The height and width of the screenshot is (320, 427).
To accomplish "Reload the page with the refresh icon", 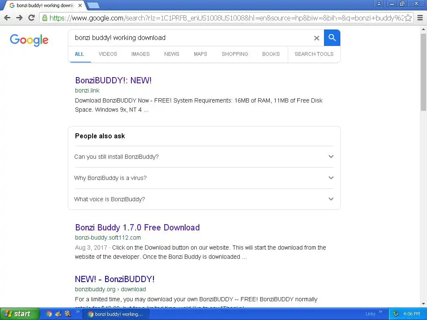I will click(x=32, y=17).
